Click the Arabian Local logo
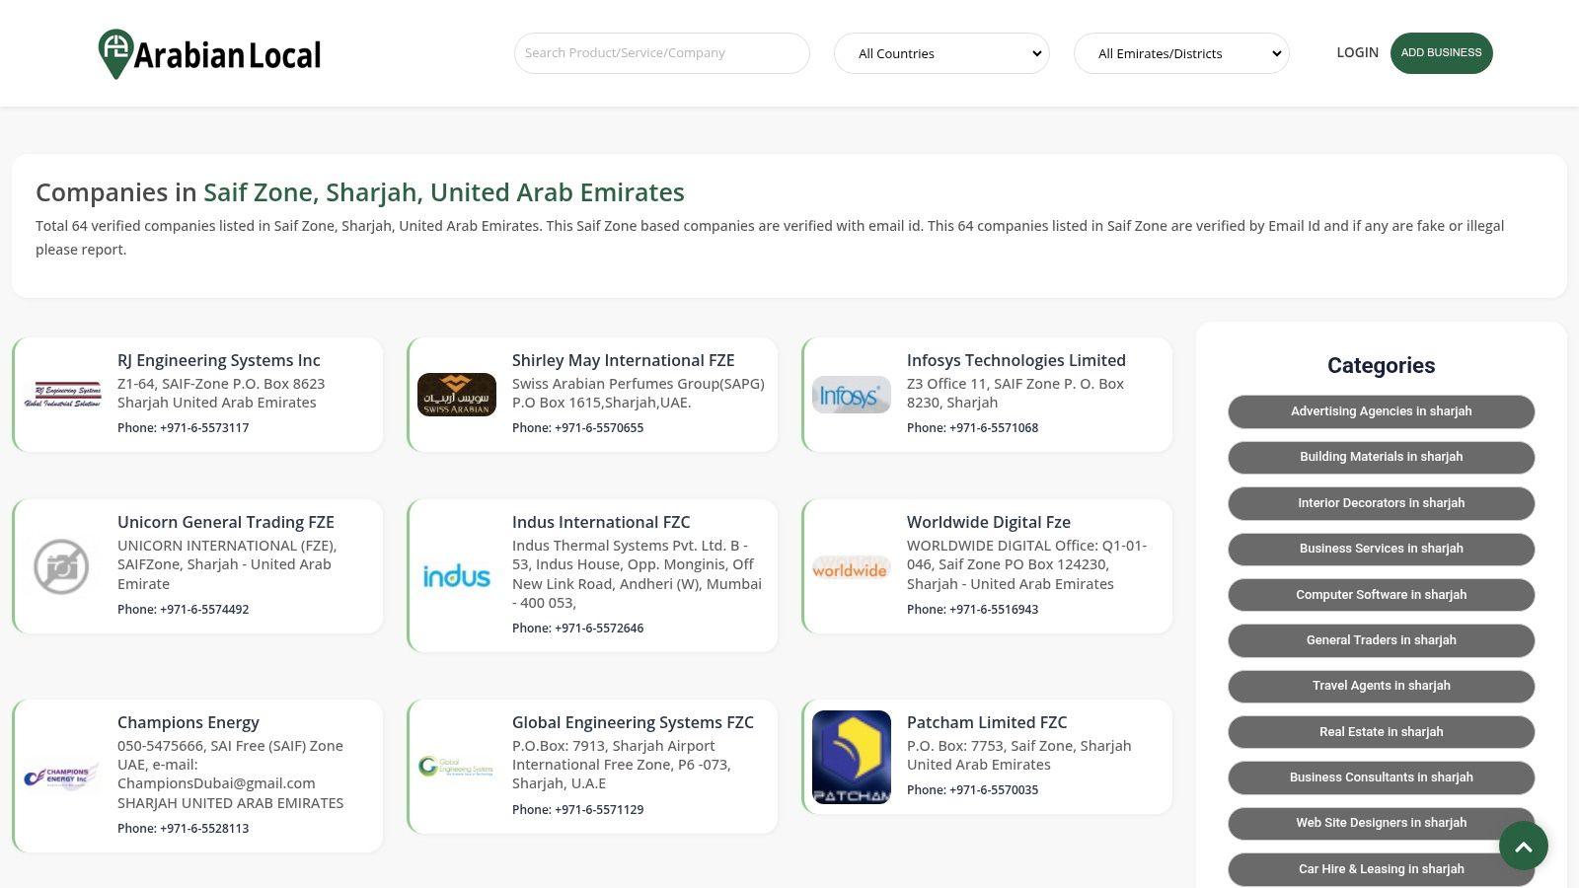 209,53
